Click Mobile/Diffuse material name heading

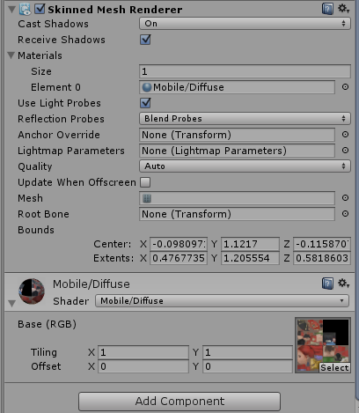click(92, 284)
